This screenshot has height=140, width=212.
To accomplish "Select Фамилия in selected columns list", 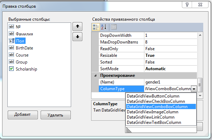I will point(24,34).
